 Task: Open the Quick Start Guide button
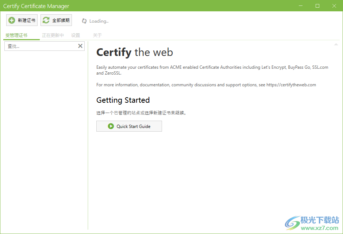coord(129,126)
